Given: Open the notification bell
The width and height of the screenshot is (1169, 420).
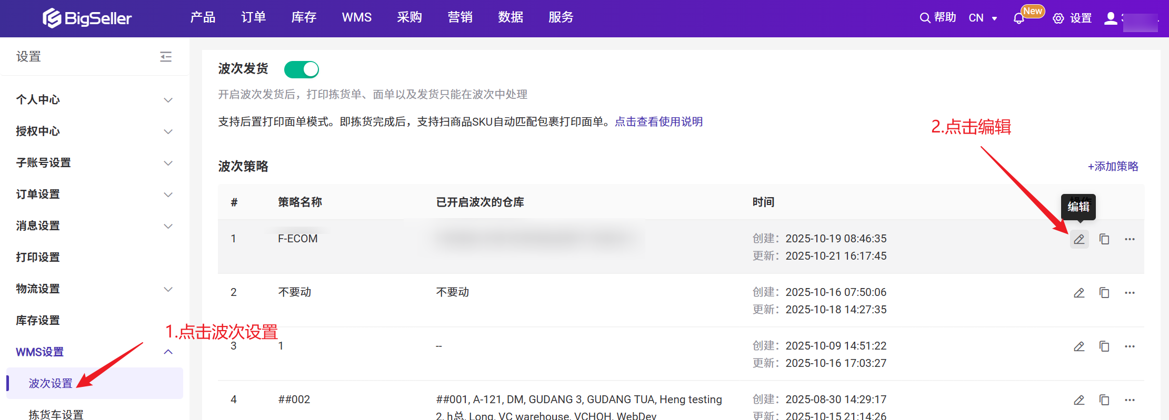Looking at the screenshot, I should click(1019, 18).
